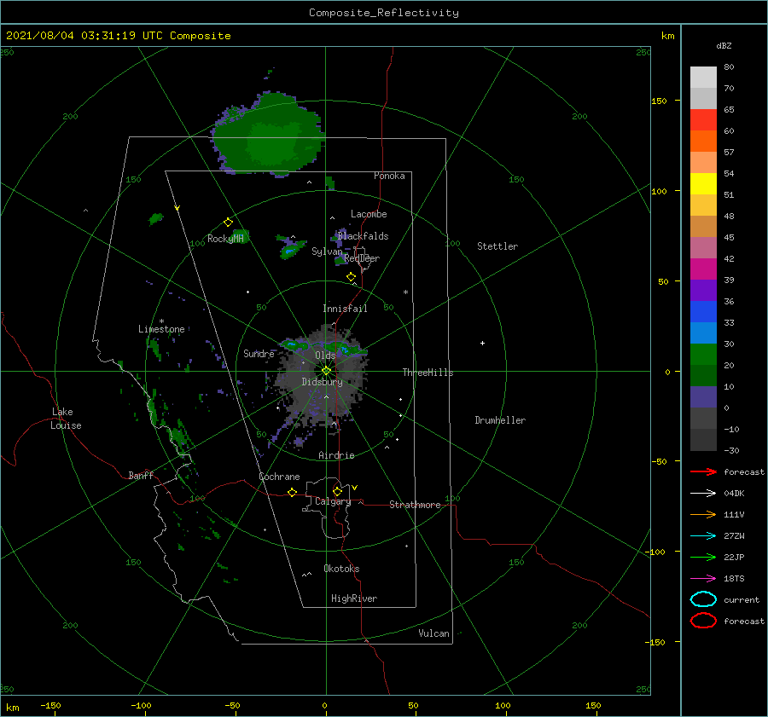Click the white 04DK arrow icon
This screenshot has height=717, width=768.
coord(703,494)
